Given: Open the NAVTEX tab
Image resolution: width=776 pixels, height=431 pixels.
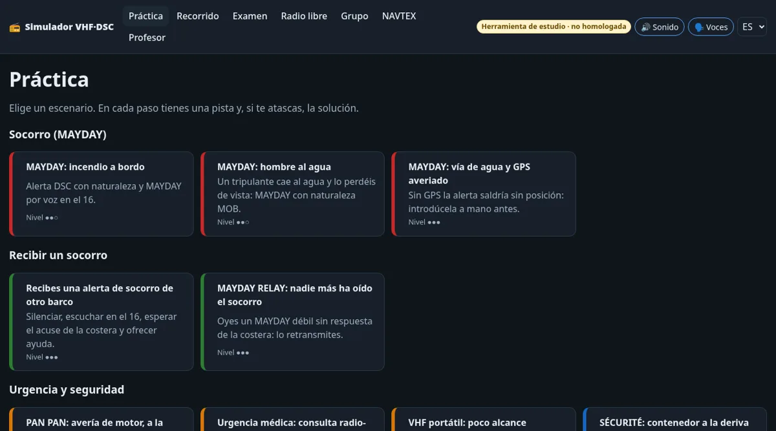Looking at the screenshot, I should 399,16.
